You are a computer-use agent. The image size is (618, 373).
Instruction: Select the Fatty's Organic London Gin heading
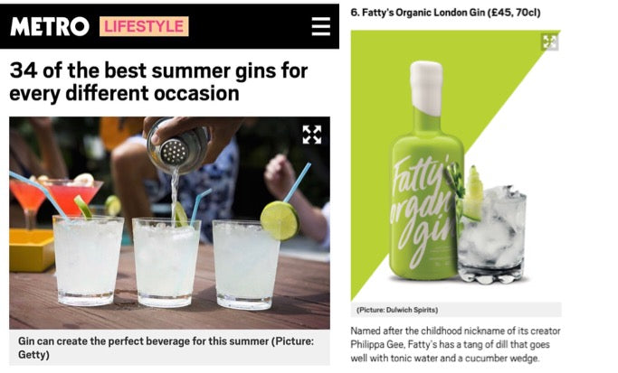point(445,13)
